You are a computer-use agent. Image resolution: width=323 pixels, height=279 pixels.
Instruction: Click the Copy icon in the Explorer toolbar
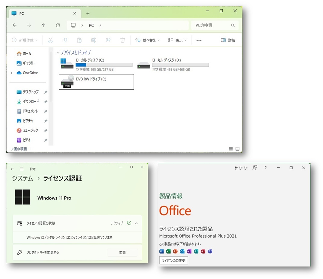pyautogui.click(x=65, y=40)
